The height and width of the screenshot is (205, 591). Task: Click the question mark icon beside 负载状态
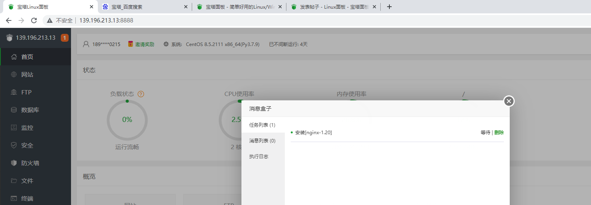tap(141, 94)
